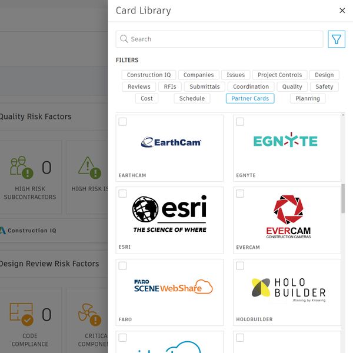
Task: Focus the Search input field
Action: 219,39
